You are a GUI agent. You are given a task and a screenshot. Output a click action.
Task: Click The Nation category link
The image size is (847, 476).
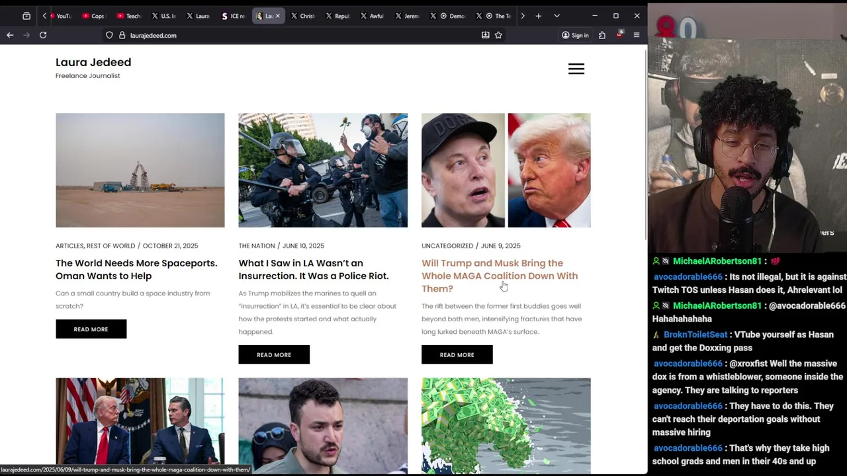(x=257, y=246)
